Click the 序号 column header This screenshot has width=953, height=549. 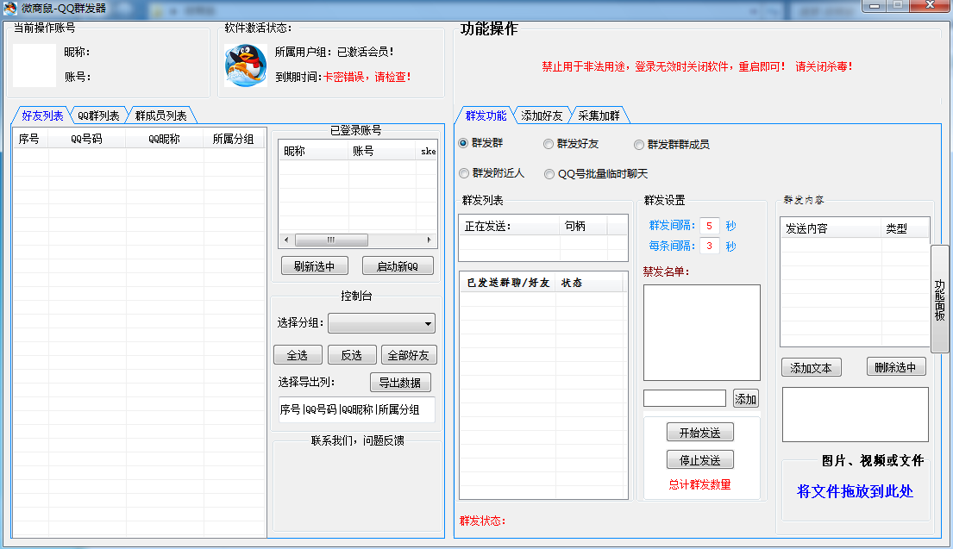(x=30, y=139)
